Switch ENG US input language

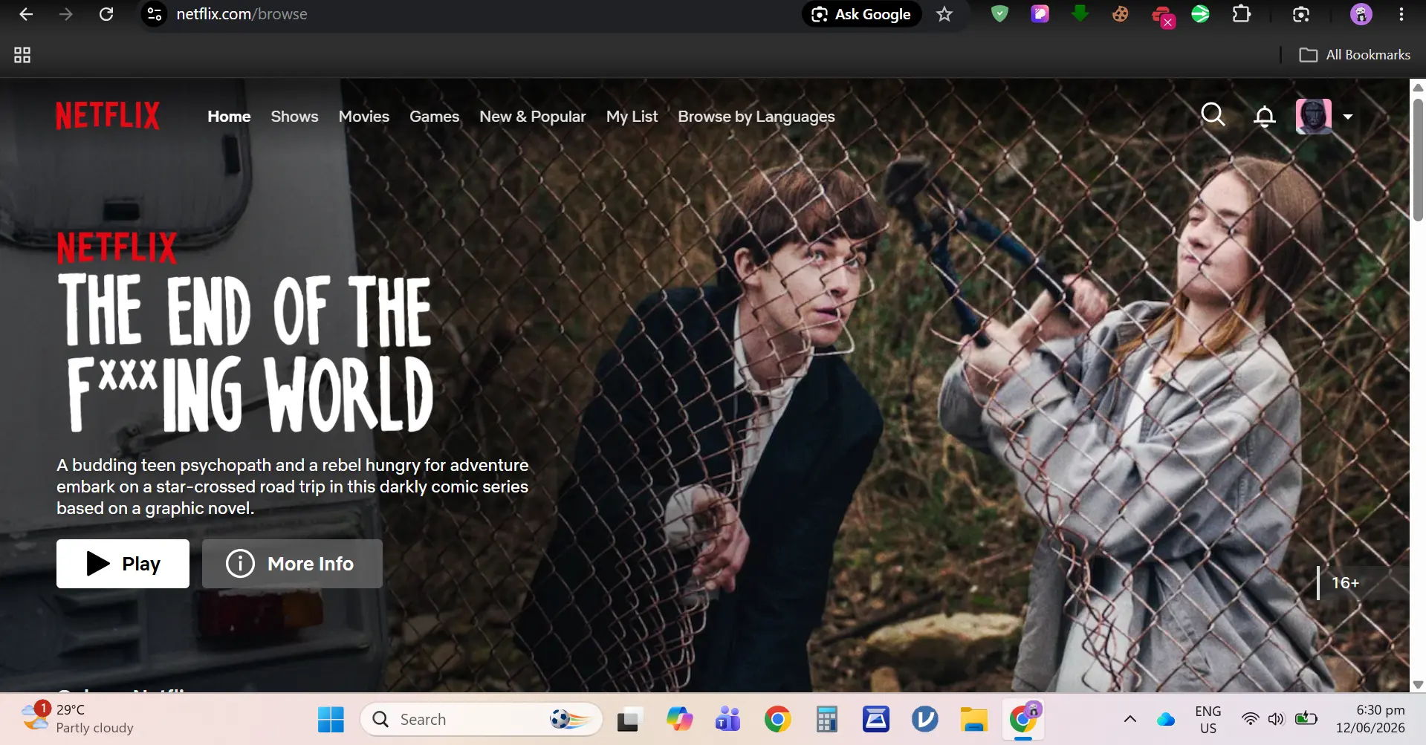tap(1208, 720)
